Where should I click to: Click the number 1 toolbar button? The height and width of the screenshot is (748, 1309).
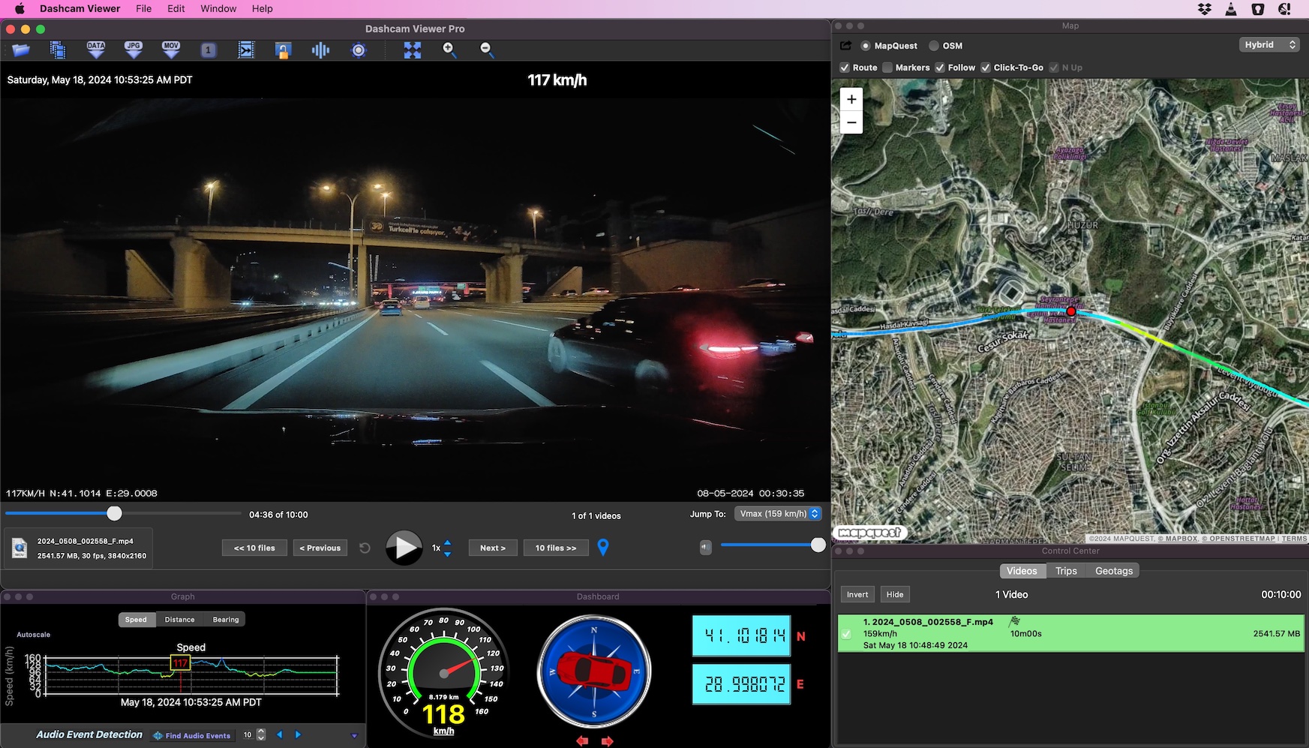tap(209, 50)
